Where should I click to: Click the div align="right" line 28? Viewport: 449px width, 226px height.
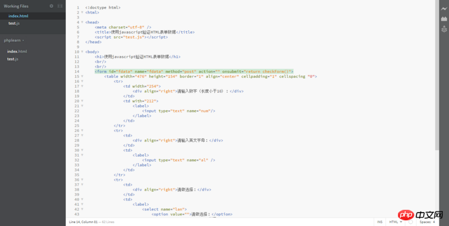(178, 140)
